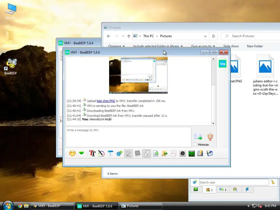
Task: Click the 'New folder' command
Action: [x=255, y=46]
